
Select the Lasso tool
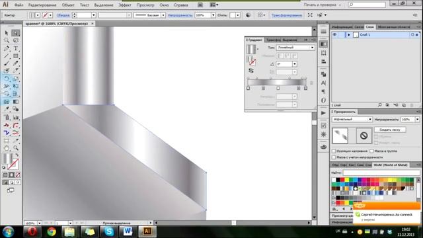point(16,40)
